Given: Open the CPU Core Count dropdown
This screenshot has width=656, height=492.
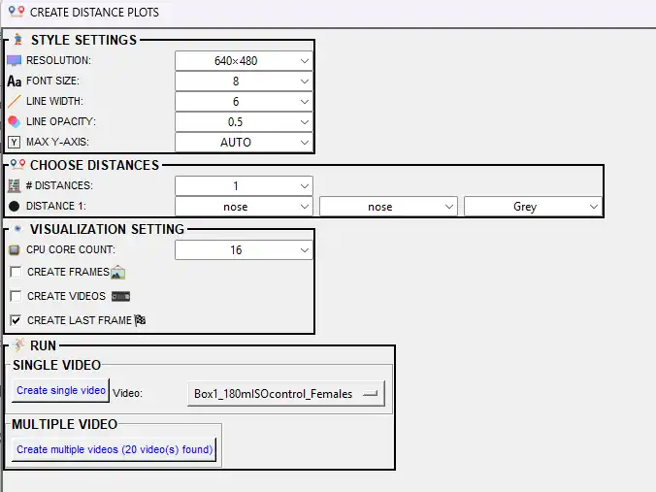Looking at the screenshot, I should click(x=244, y=250).
